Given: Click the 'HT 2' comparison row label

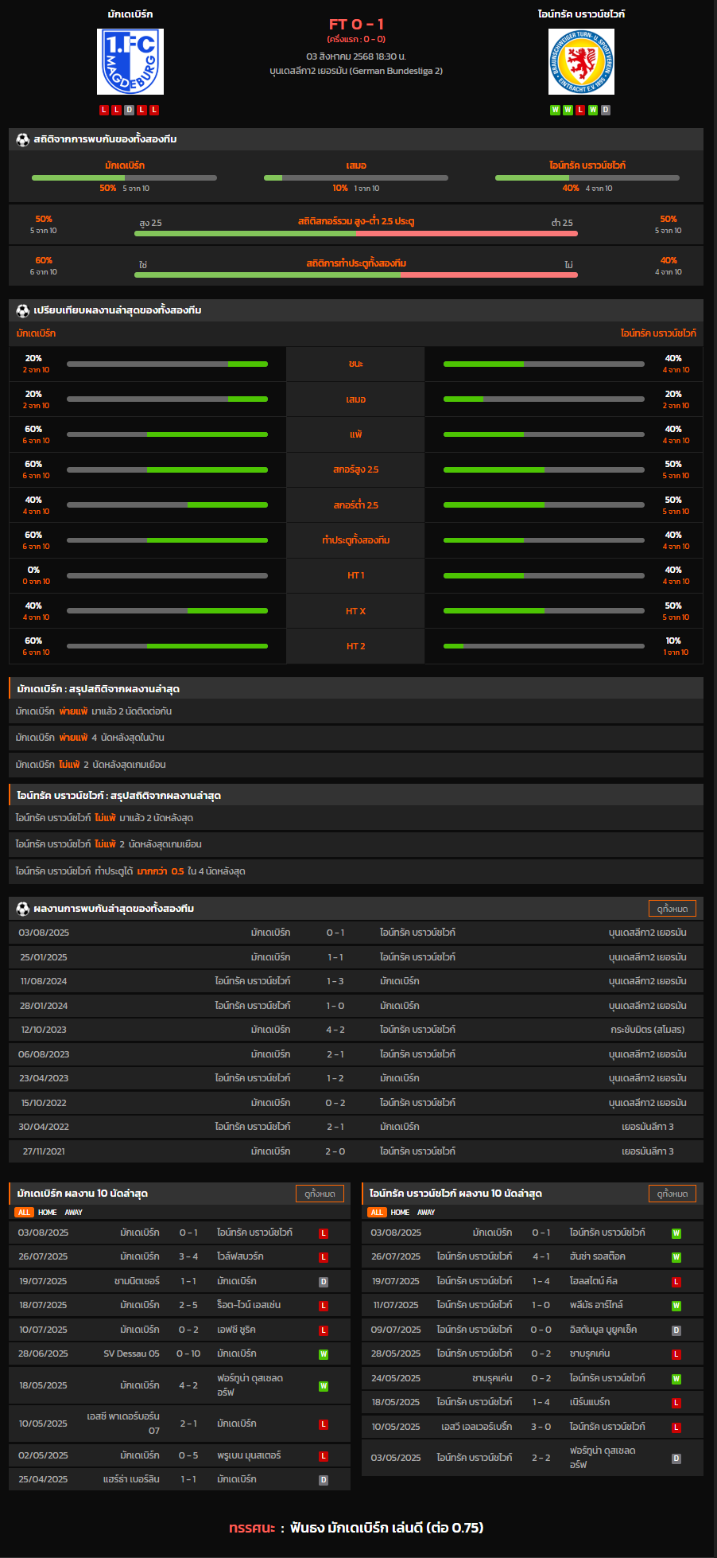Looking at the screenshot, I should pos(355,646).
